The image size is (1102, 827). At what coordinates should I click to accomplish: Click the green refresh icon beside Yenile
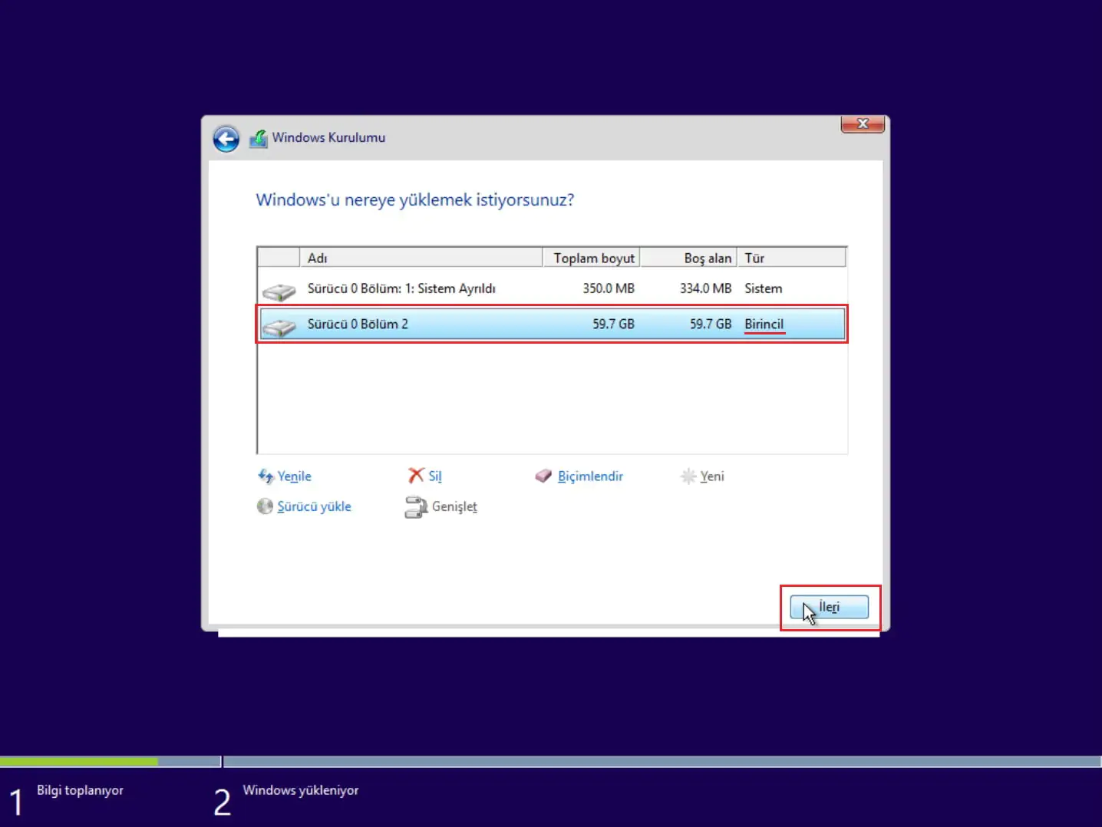266,476
